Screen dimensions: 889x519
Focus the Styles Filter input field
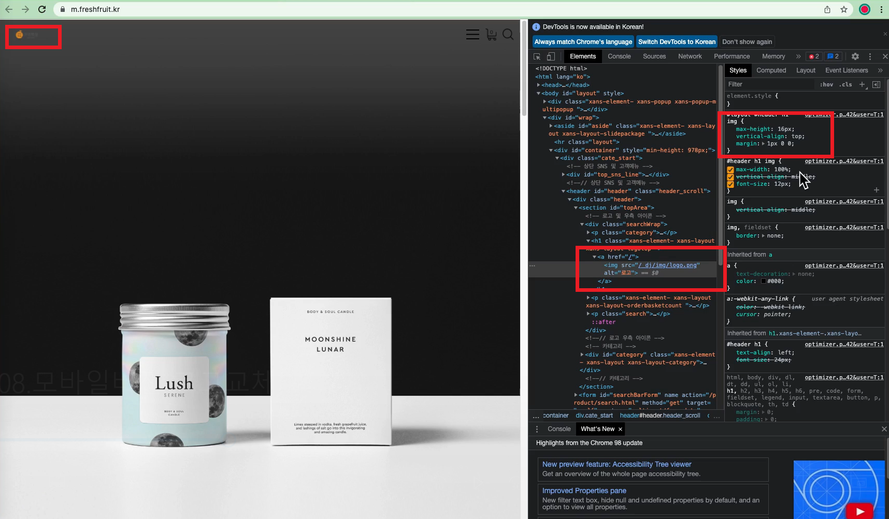tap(769, 84)
